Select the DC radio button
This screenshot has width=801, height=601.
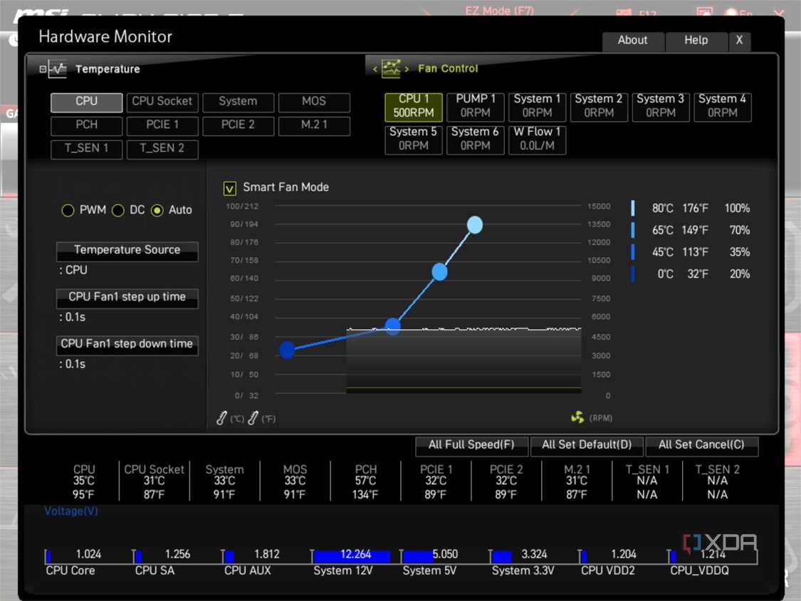[118, 211]
